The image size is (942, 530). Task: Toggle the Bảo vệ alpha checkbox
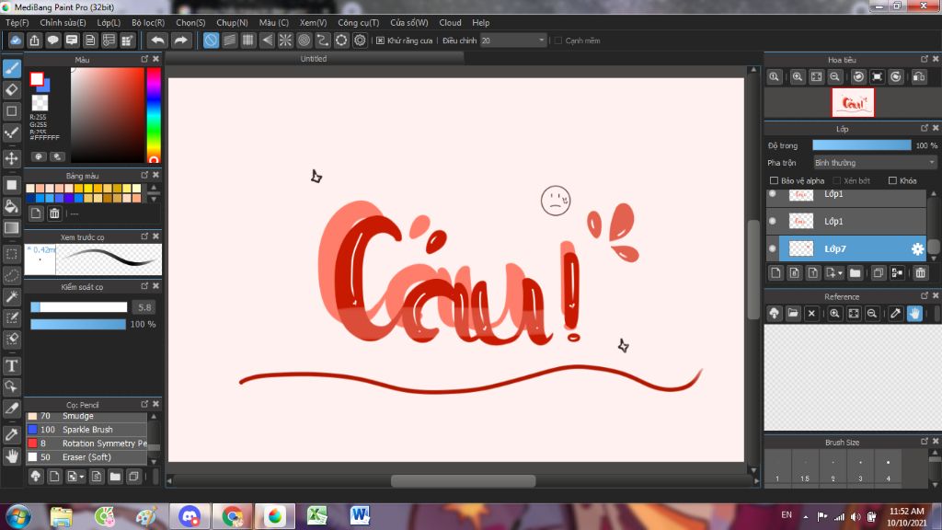point(774,180)
